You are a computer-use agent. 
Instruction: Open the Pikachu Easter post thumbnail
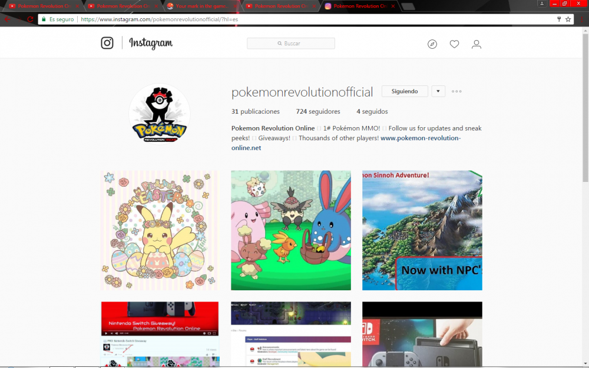159,230
